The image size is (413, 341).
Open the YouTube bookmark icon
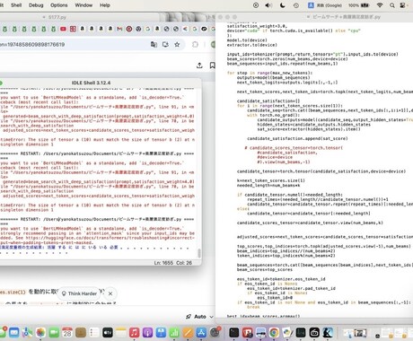[63, 29]
